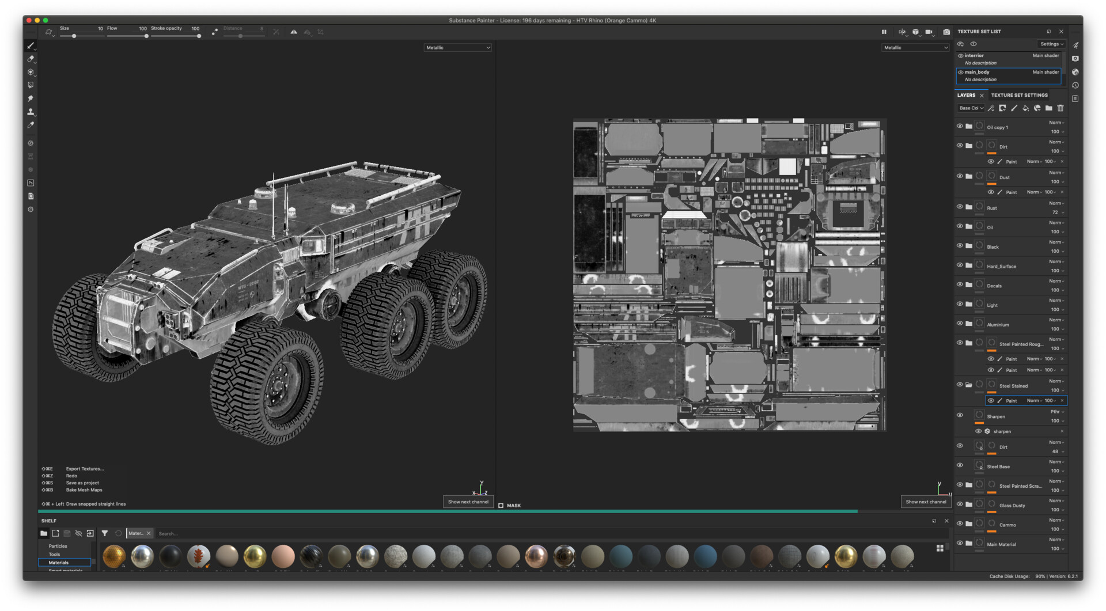This screenshot has height=611, width=1106.
Task: Open brush preset dropdown in top toolbar
Action: coord(50,33)
